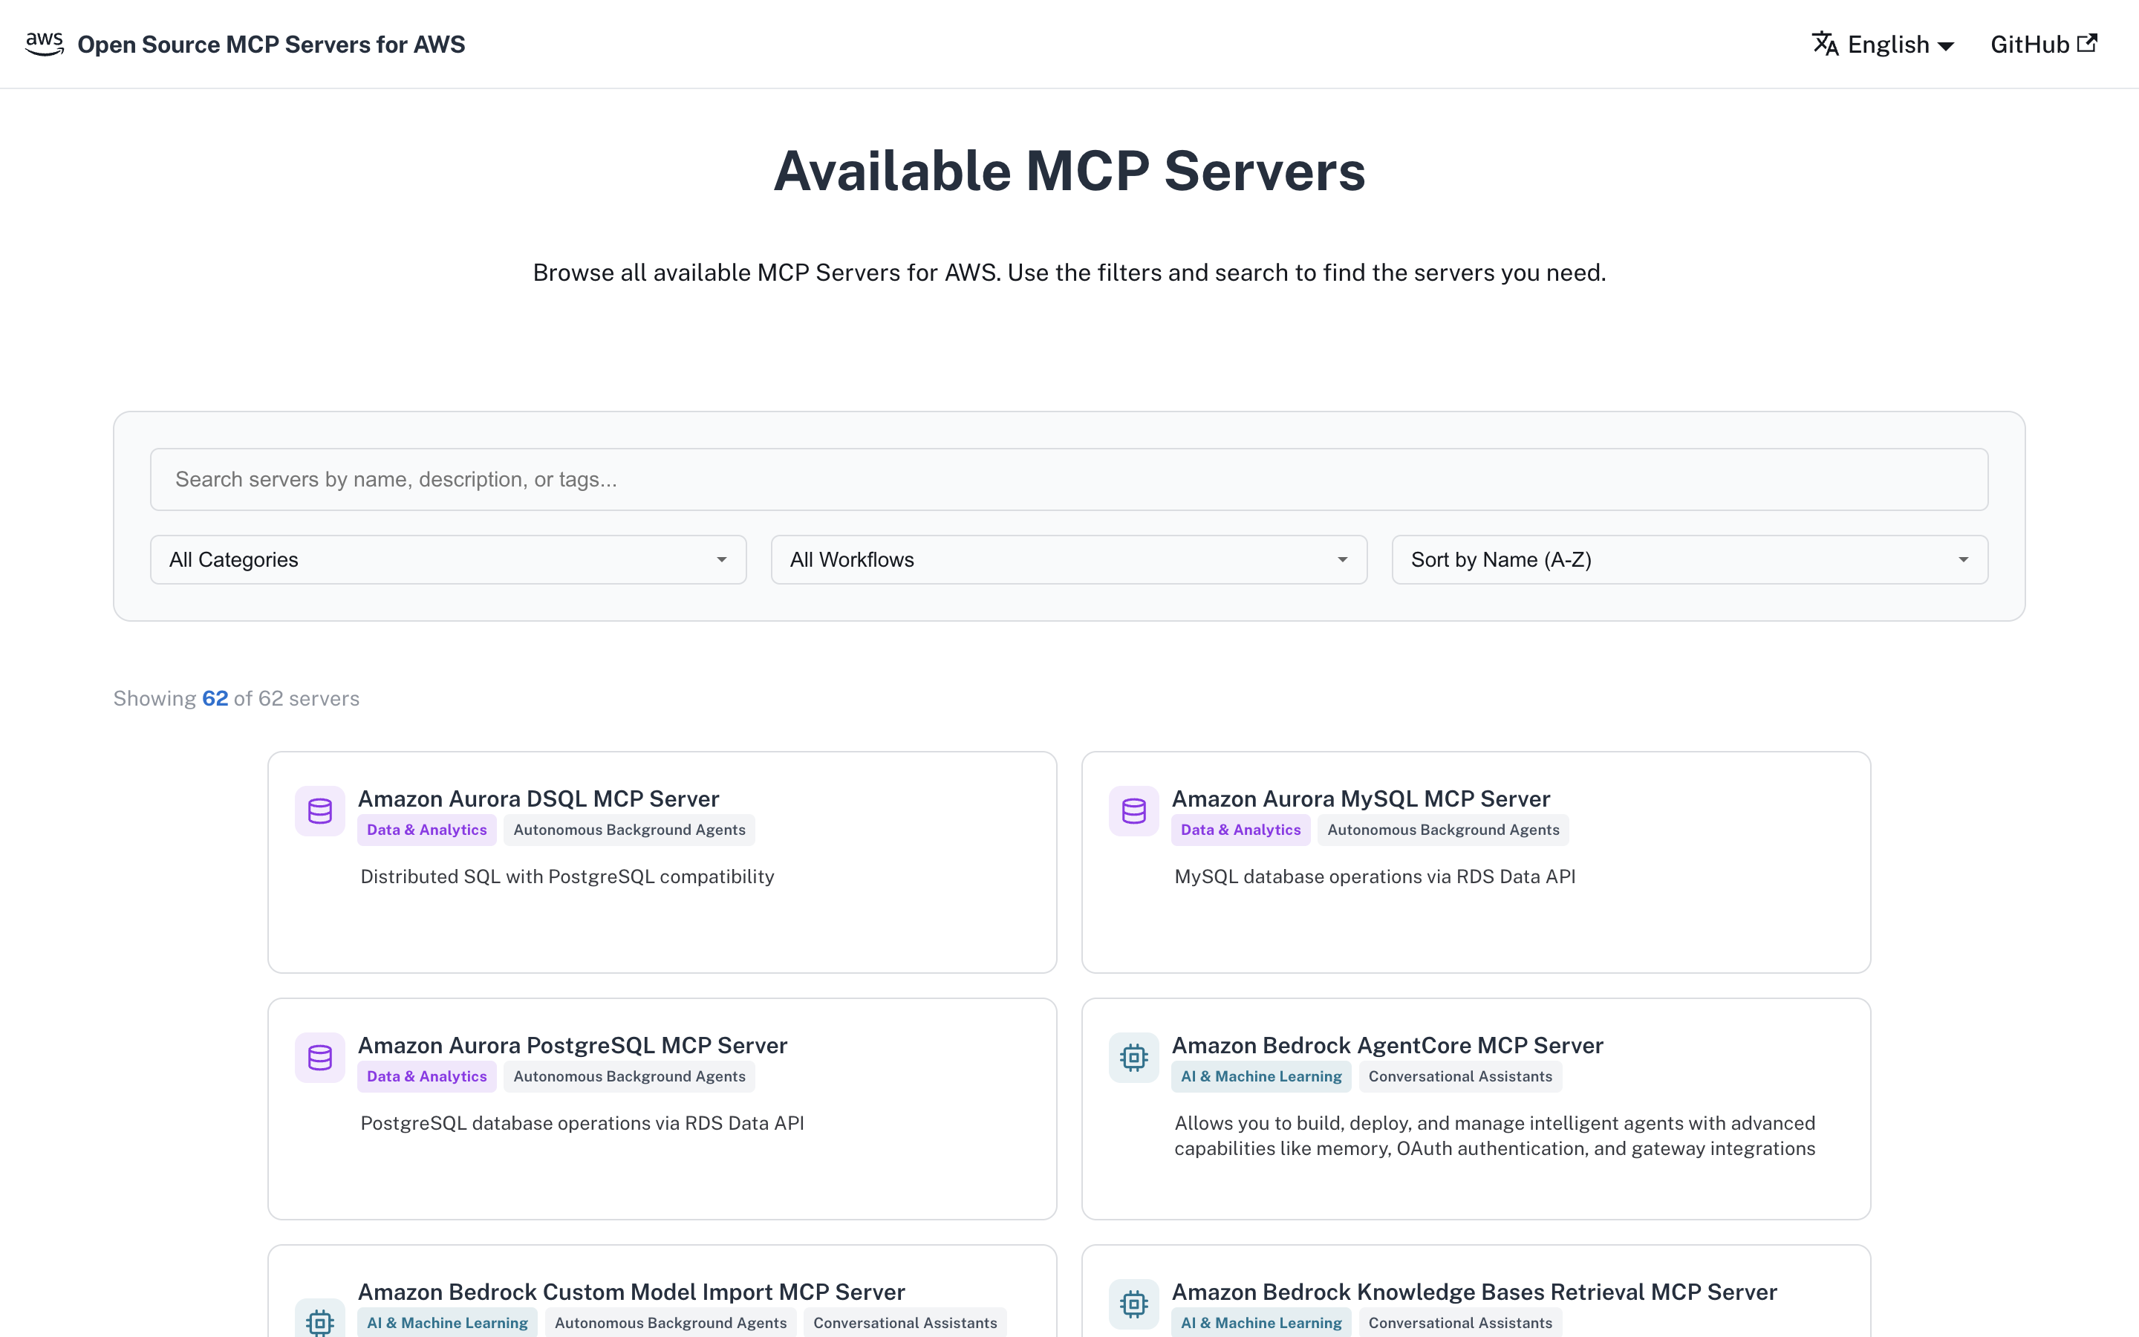Focus the server search field

[1069, 479]
